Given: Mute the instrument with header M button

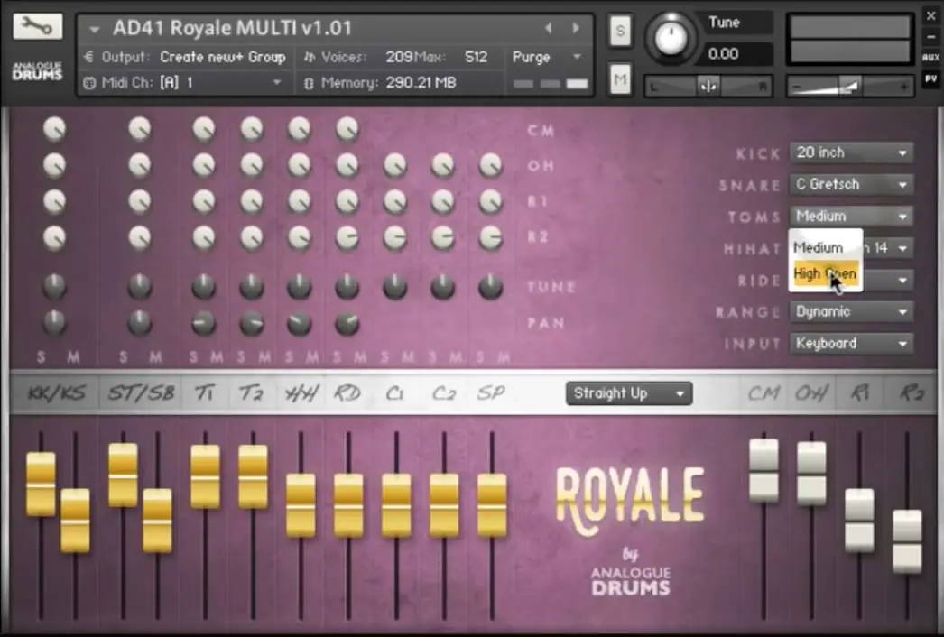Looking at the screenshot, I should pos(620,79).
